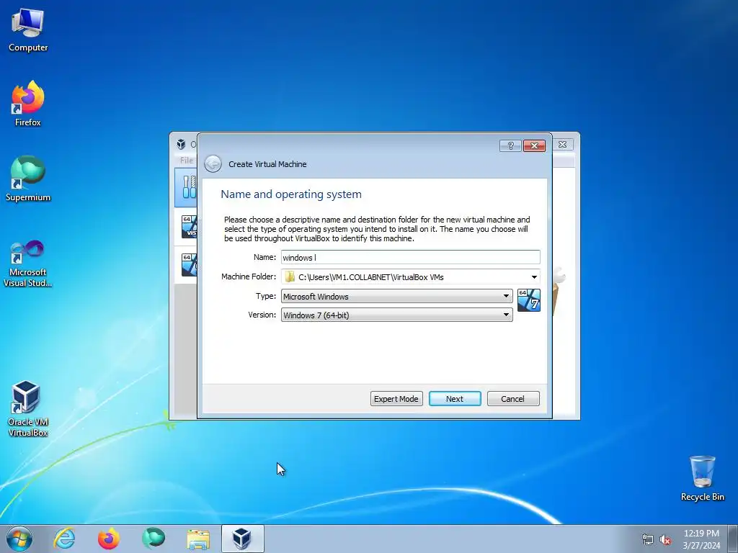Select the Microsoft Visual Studio desktop shortcut
The height and width of the screenshot is (553, 738).
tap(28, 264)
